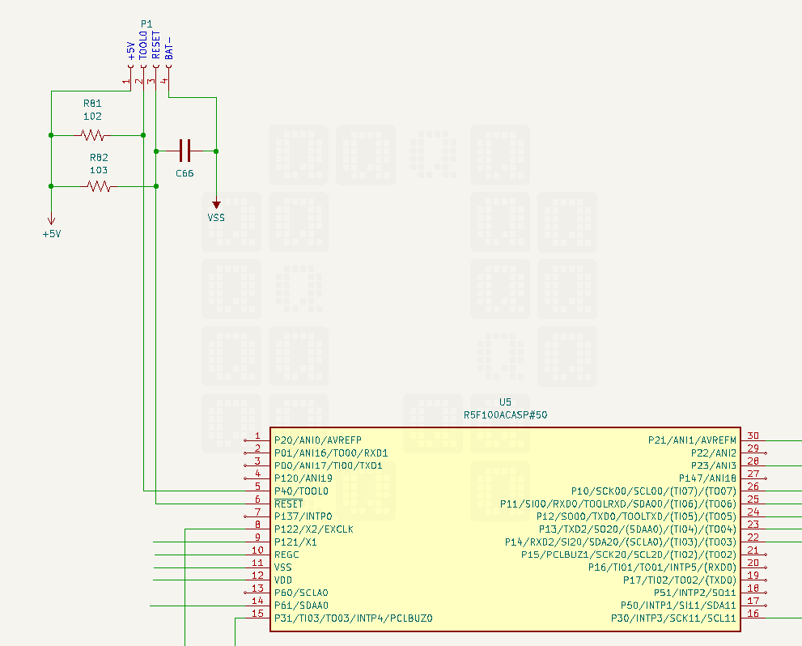Screen dimensions: 802x646
Task: Select the U5 reference label
Action: 505,402
